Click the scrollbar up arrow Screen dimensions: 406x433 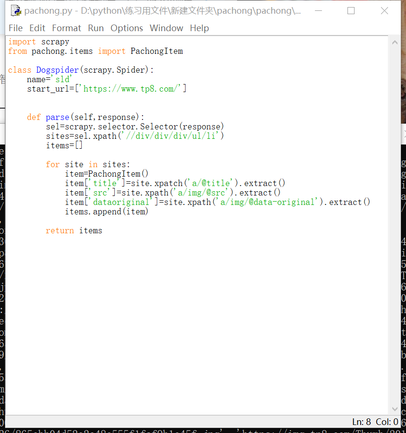[x=395, y=42]
